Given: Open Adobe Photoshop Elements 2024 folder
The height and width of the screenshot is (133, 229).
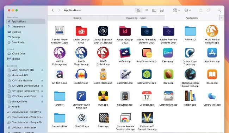Looking at the screenshot, I should click(147, 31).
